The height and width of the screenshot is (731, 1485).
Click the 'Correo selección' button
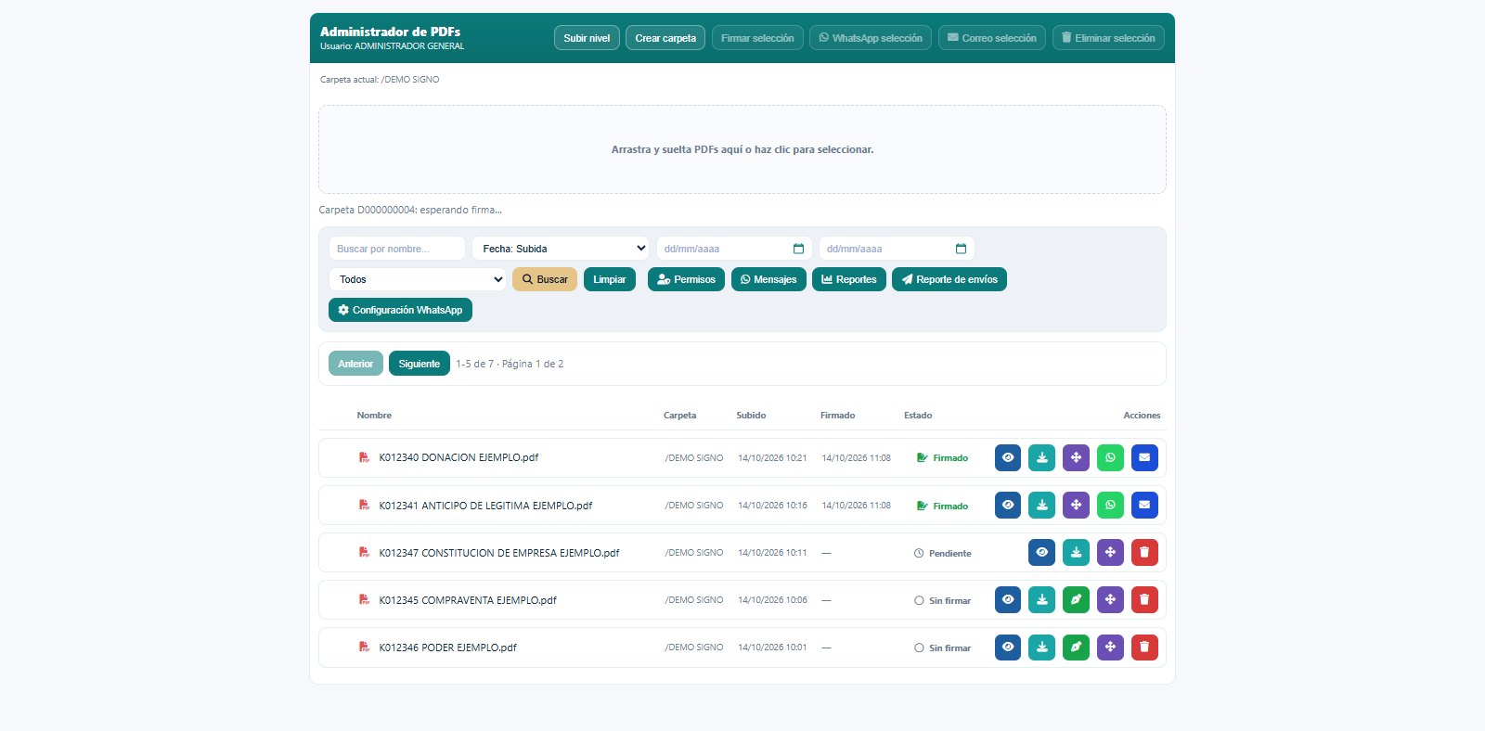point(992,38)
